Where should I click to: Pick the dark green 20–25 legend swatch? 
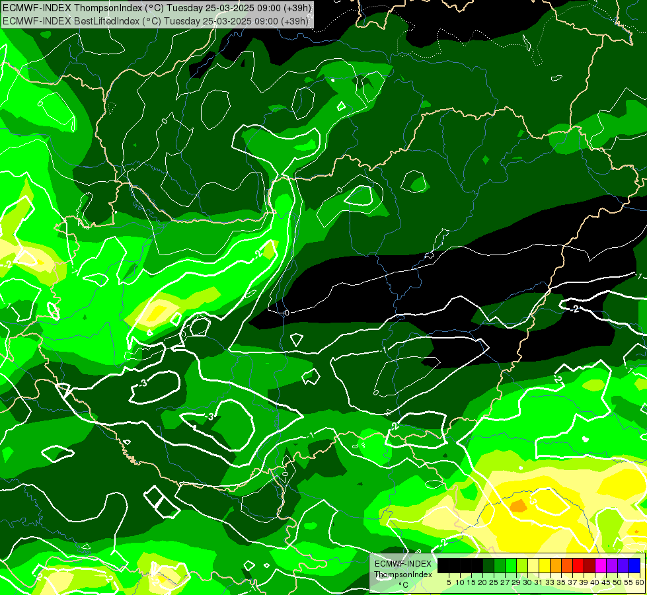(x=488, y=565)
